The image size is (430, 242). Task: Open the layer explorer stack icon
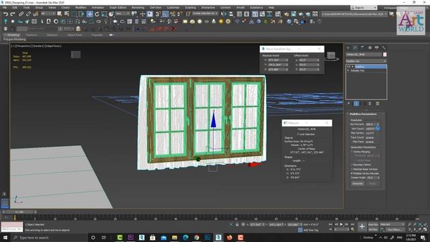78,28
